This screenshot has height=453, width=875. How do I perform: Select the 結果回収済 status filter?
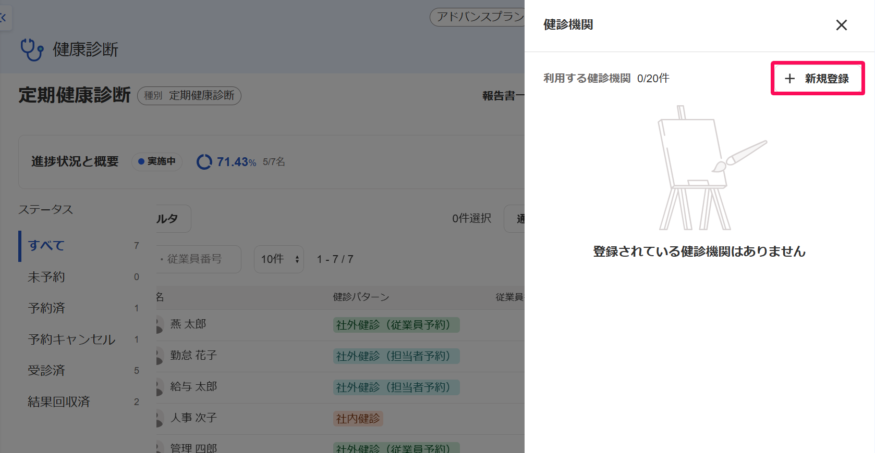pyautogui.click(x=83, y=402)
